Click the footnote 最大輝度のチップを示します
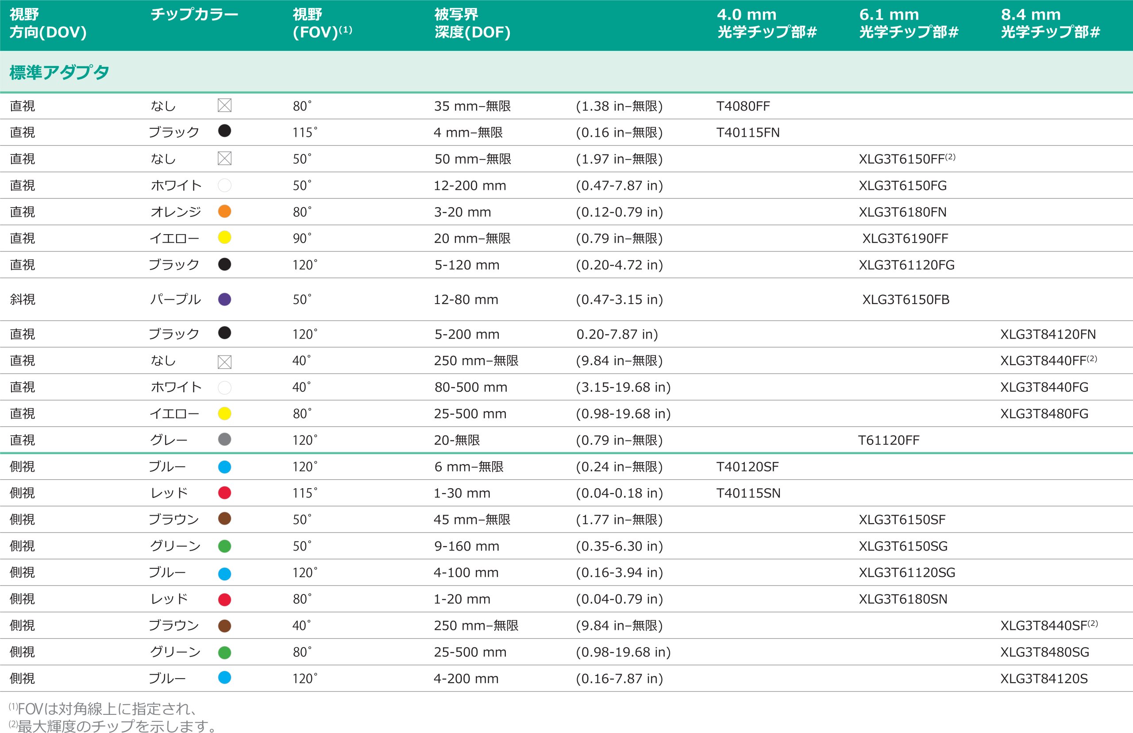 pos(113,725)
